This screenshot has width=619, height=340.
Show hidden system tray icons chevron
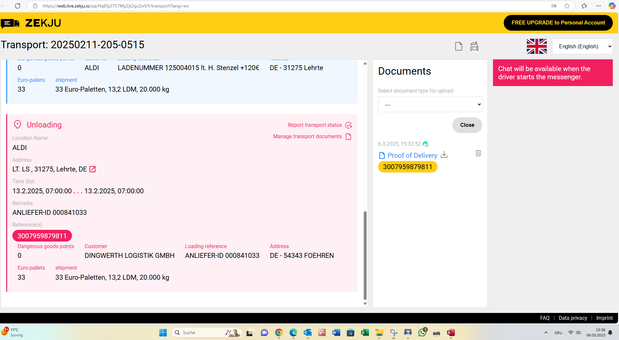coord(546,333)
